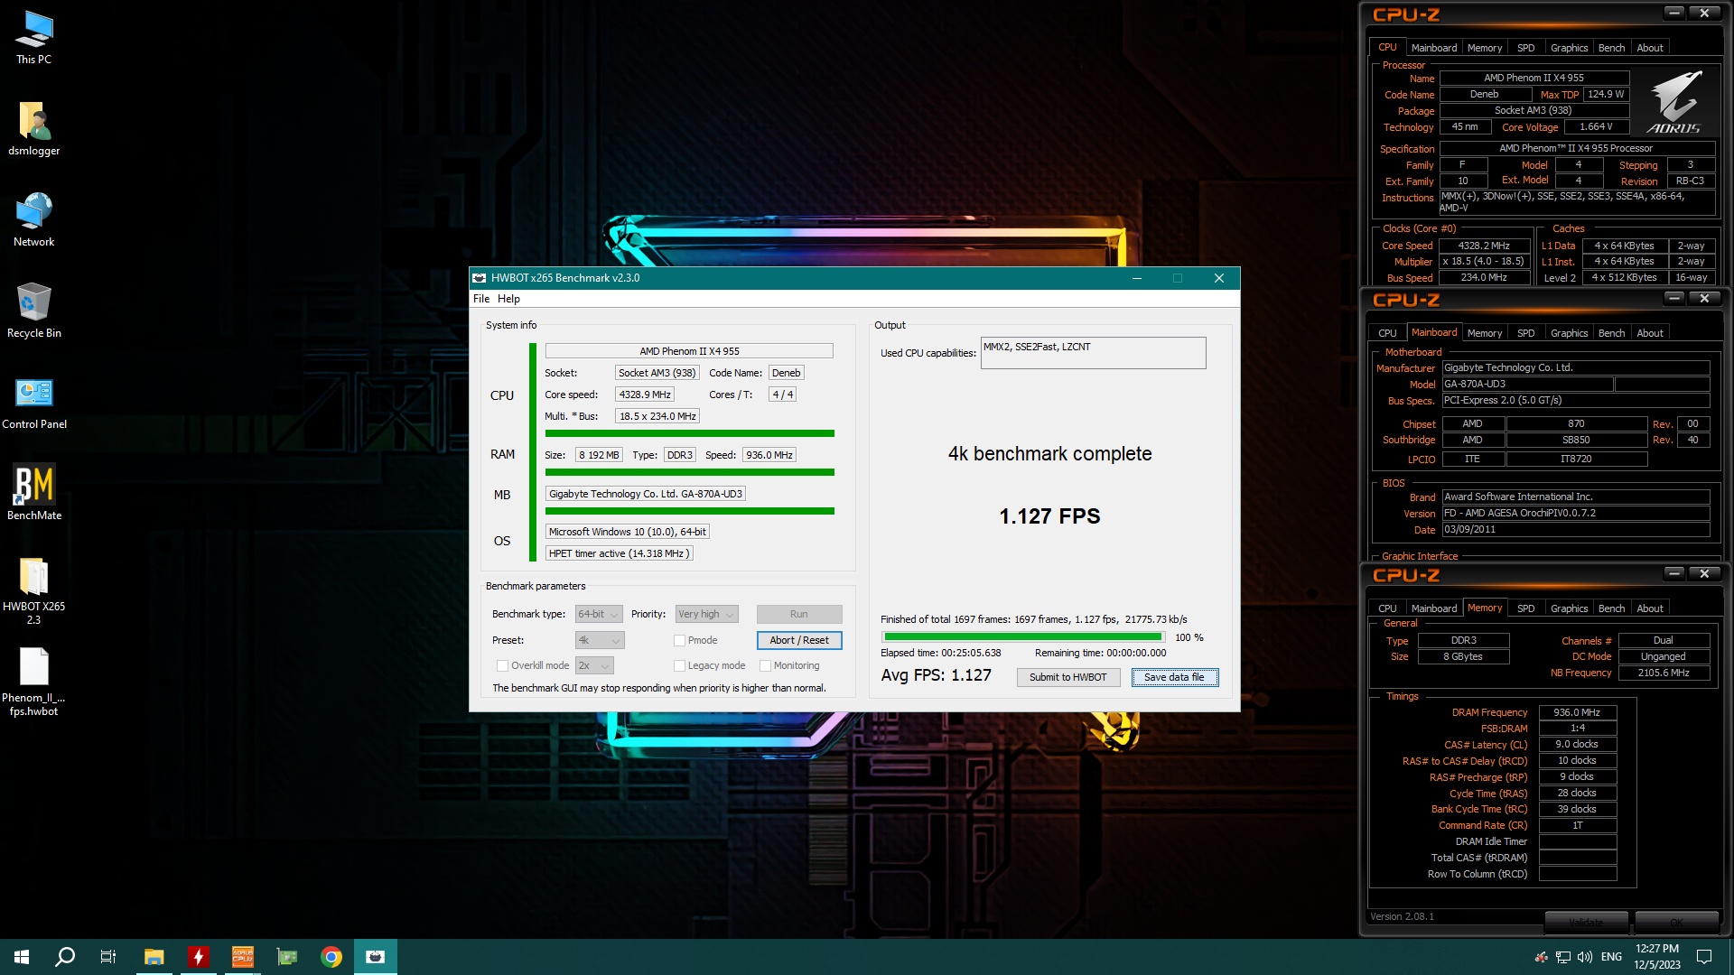1734x975 pixels.
Task: Open the Phenom_II fps.hwbot file
Action: click(34, 682)
